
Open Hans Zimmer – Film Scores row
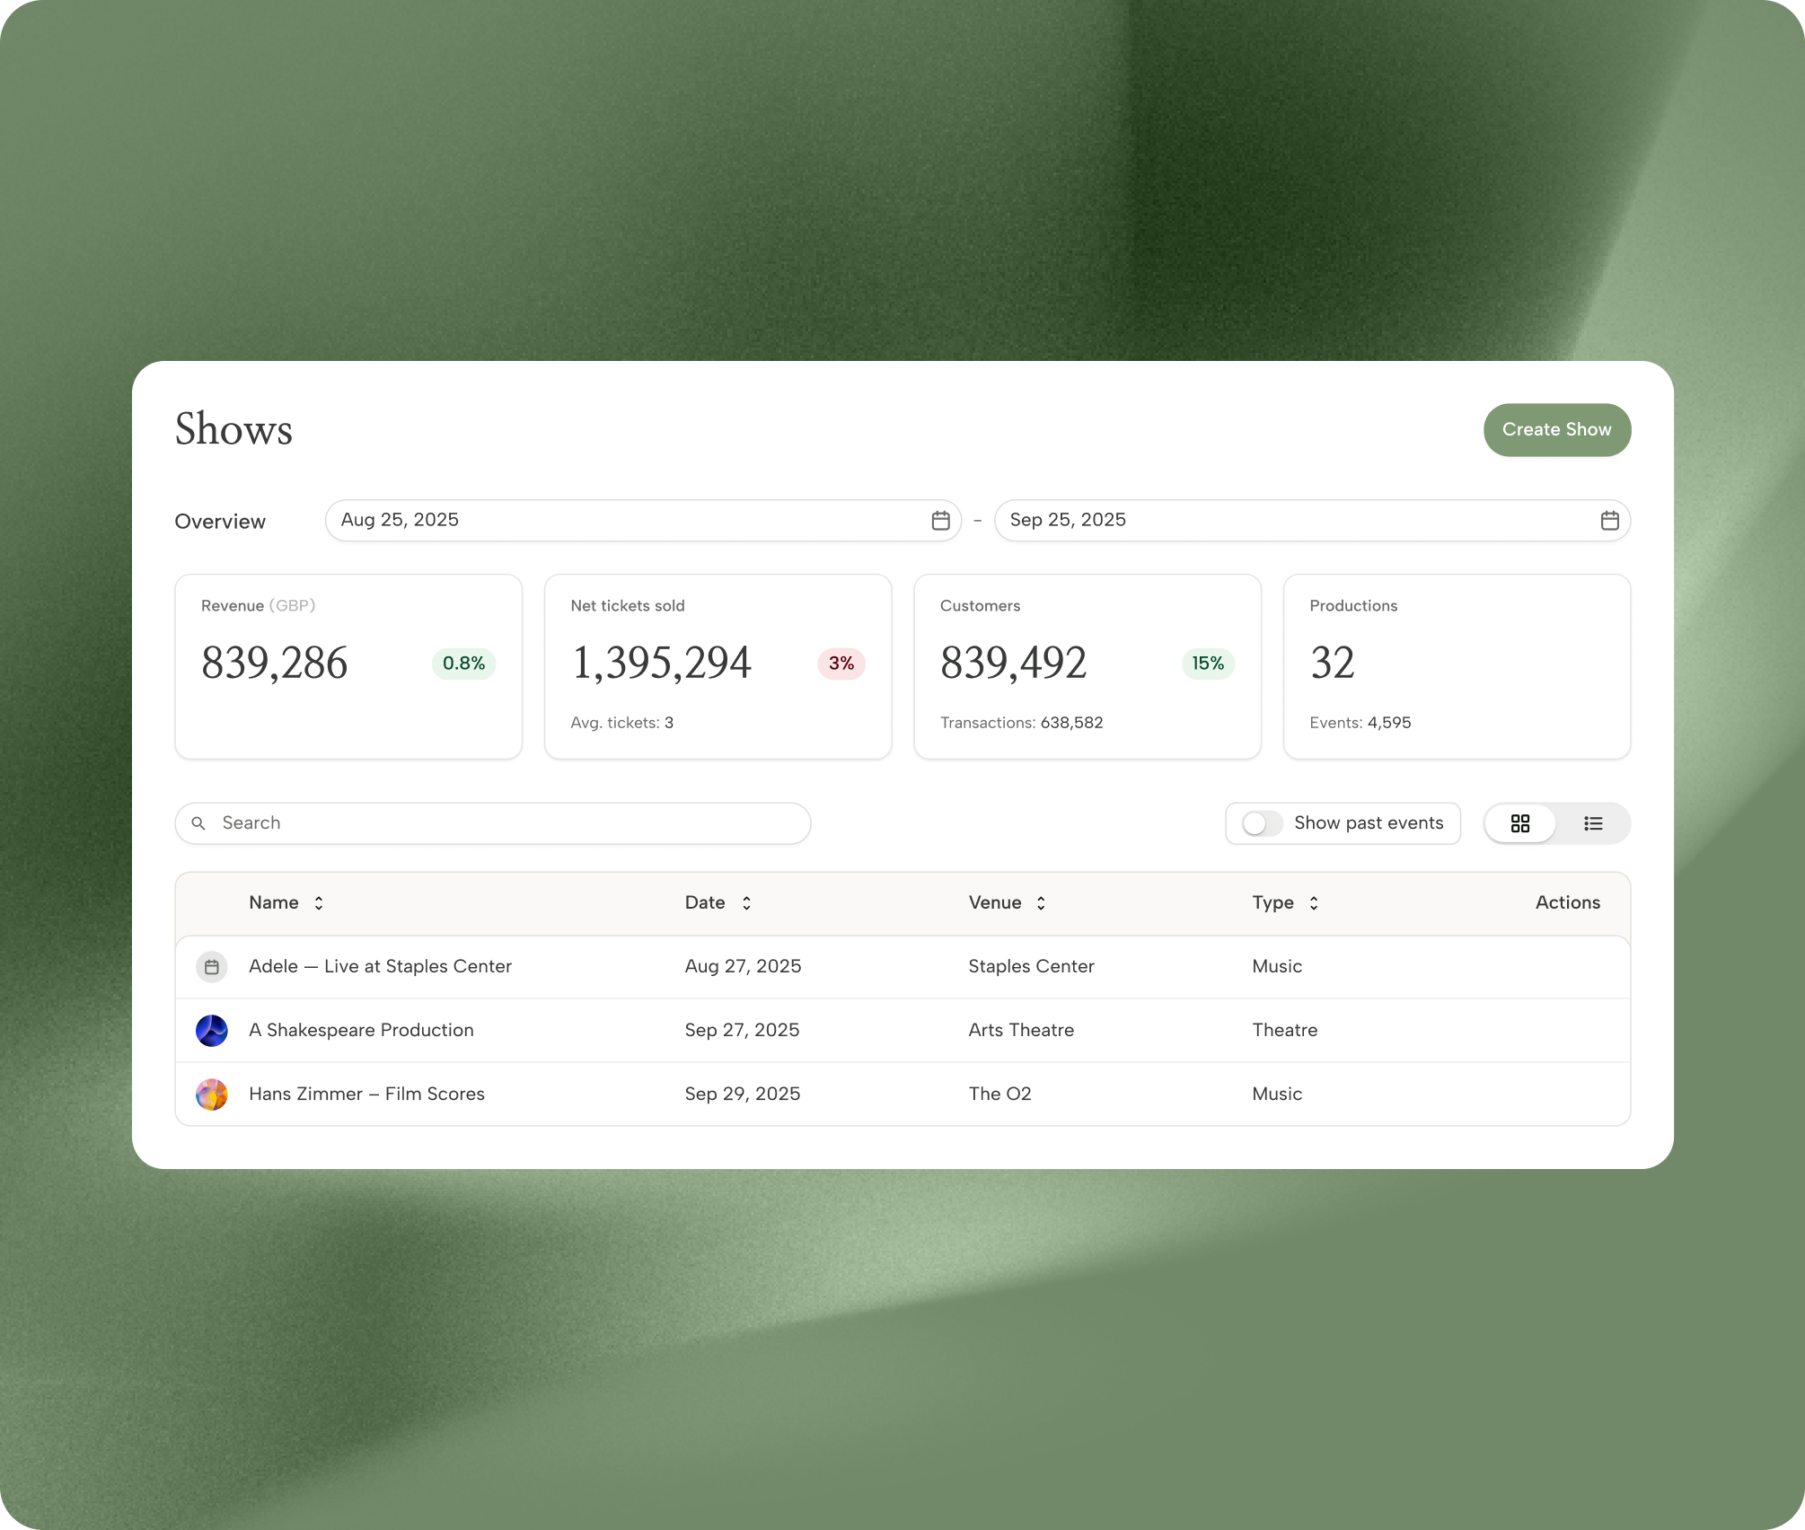pos(366,1095)
